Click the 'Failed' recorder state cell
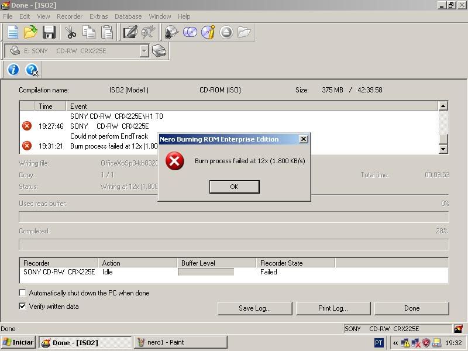Image resolution: width=468 pixels, height=351 pixels. pos(269,272)
